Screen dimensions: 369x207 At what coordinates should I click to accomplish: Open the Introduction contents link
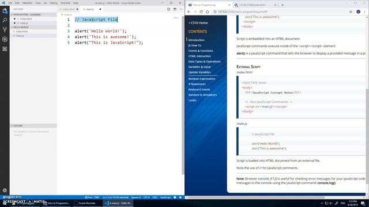[196, 40]
